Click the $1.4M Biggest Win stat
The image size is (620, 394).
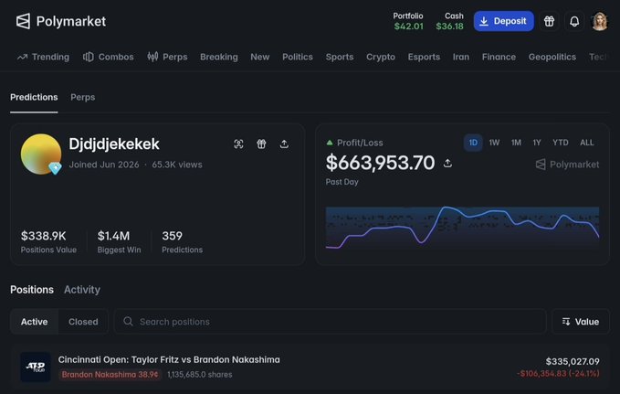(x=119, y=241)
